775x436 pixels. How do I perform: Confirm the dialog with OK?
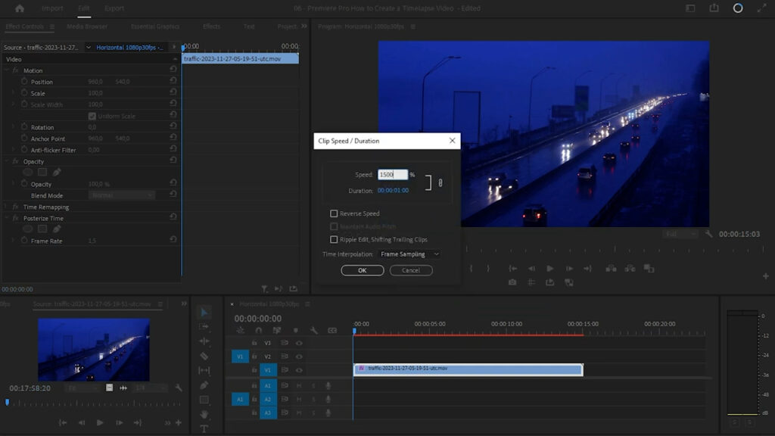click(363, 270)
